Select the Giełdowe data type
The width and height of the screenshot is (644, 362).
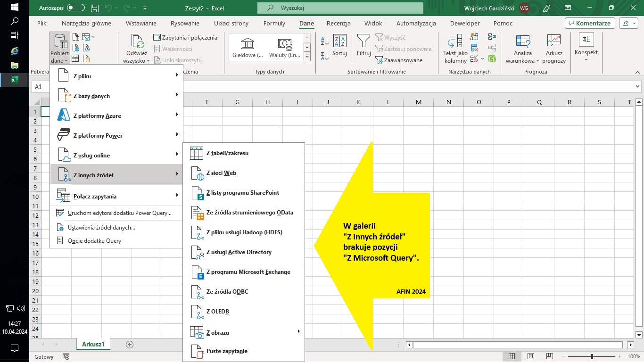click(248, 49)
